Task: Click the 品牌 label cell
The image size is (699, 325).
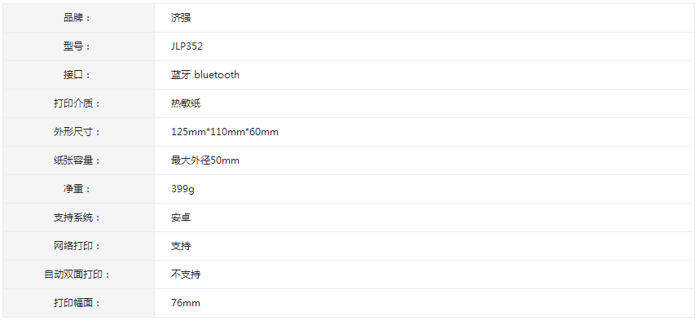Action: click(x=78, y=18)
